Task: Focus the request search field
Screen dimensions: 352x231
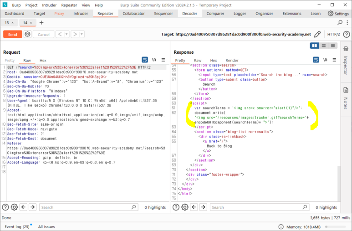Action: point(88,207)
